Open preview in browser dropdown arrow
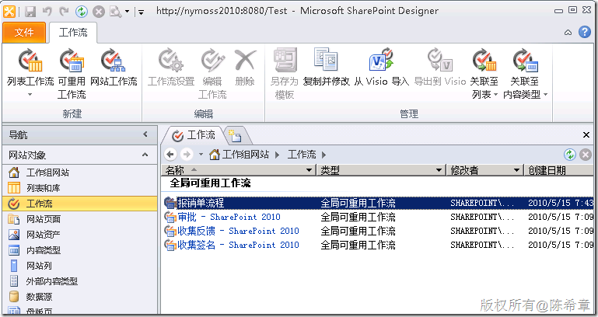The image size is (598, 317). [x=127, y=12]
